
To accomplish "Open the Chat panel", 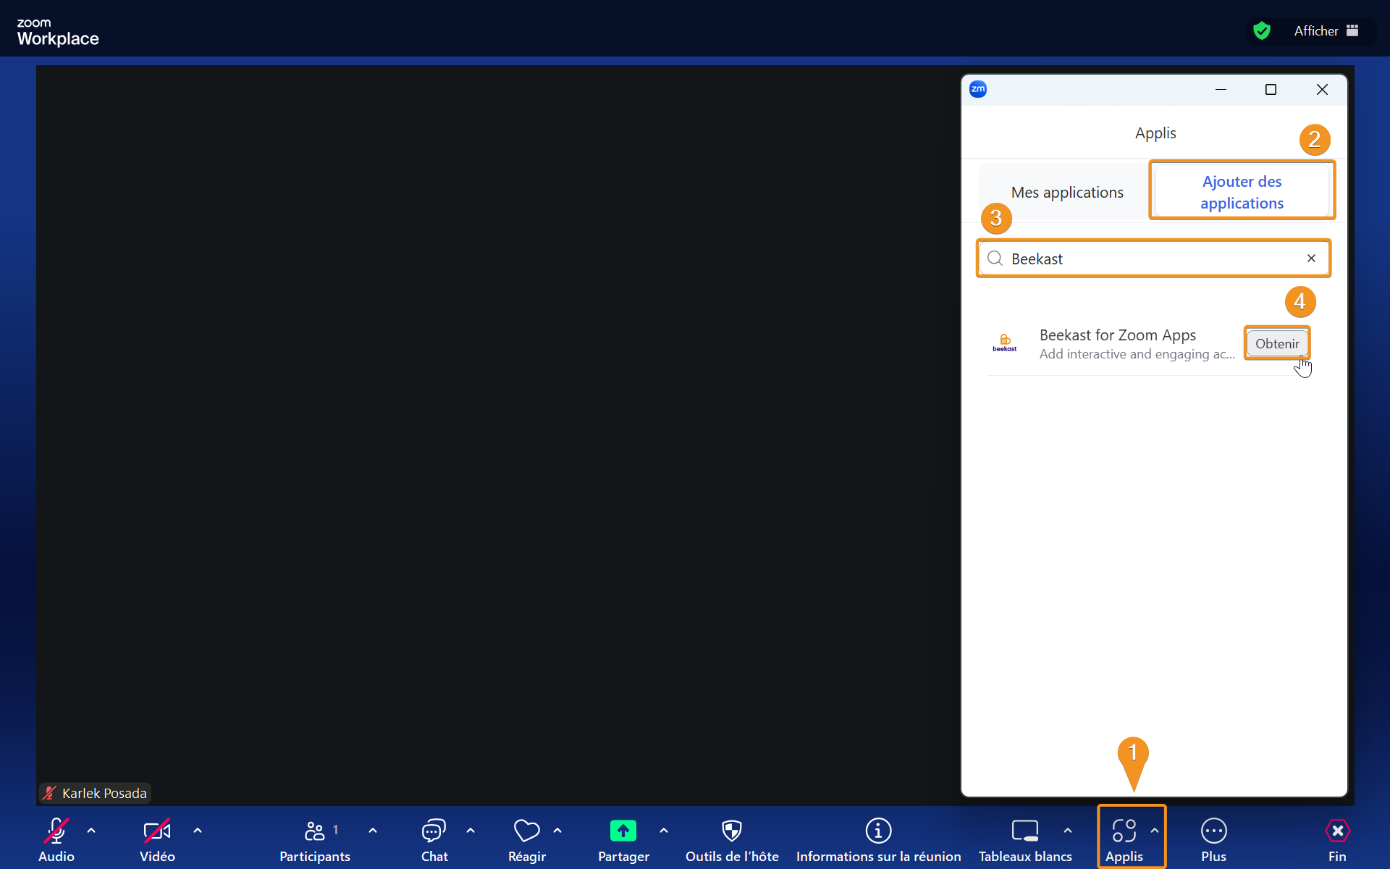I will coord(434,831).
